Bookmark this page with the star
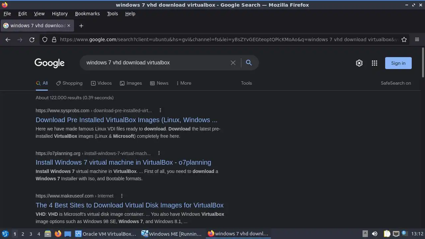 404,40
